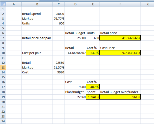Select column A header
This screenshot has width=154, height=124.
14,4
